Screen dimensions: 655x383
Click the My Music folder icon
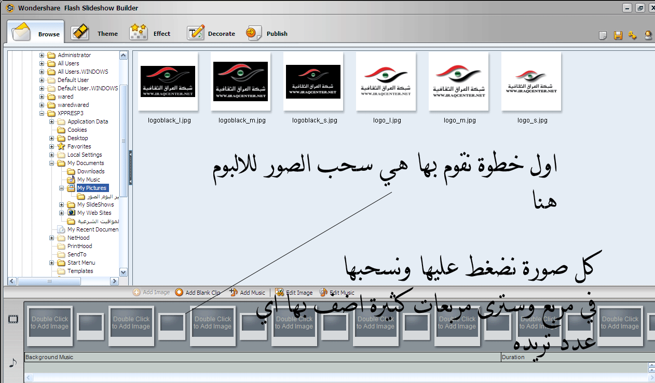71,180
